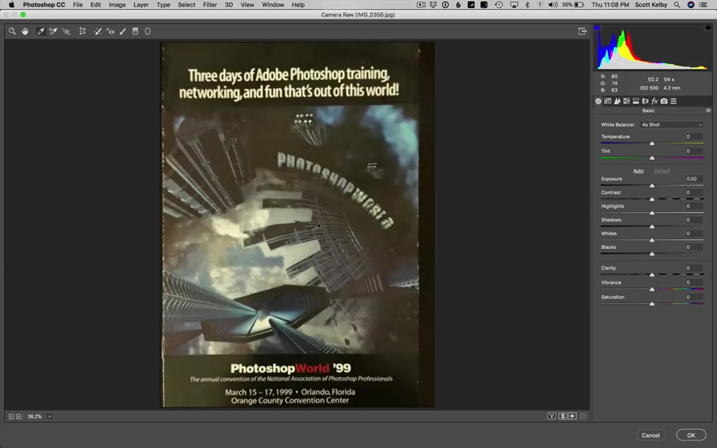The width and height of the screenshot is (717, 448).
Task: Click the zoom out minus button
Action: (11, 416)
